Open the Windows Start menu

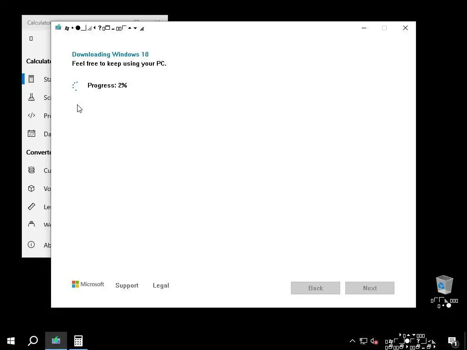coord(11,341)
